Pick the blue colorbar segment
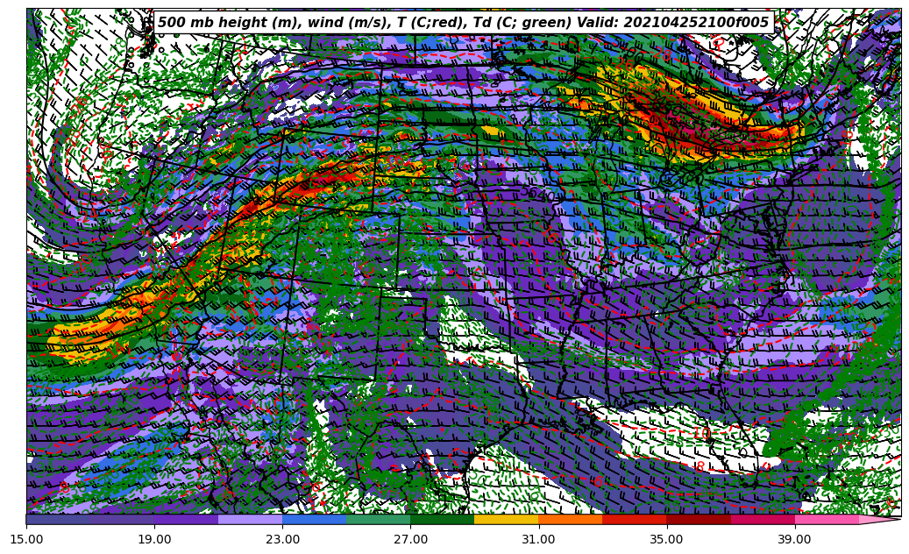The image size is (909, 554). [x=314, y=519]
